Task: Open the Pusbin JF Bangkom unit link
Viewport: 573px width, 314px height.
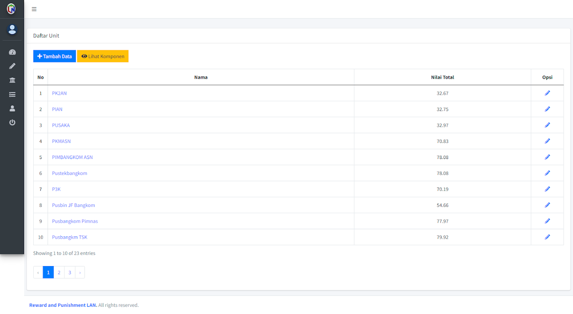Action: (x=73, y=205)
